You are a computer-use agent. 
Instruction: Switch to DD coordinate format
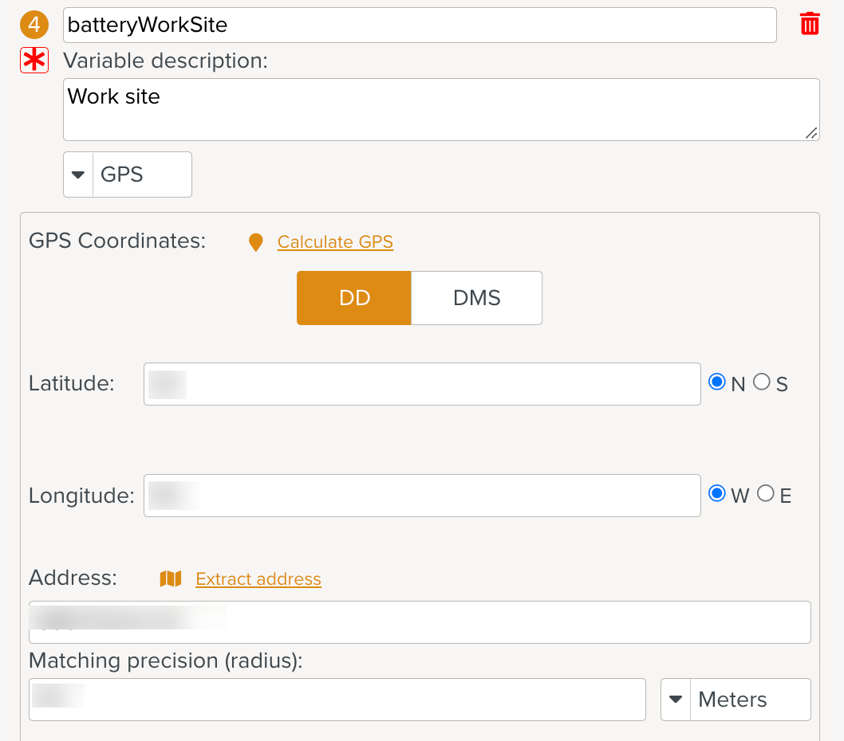coord(354,298)
